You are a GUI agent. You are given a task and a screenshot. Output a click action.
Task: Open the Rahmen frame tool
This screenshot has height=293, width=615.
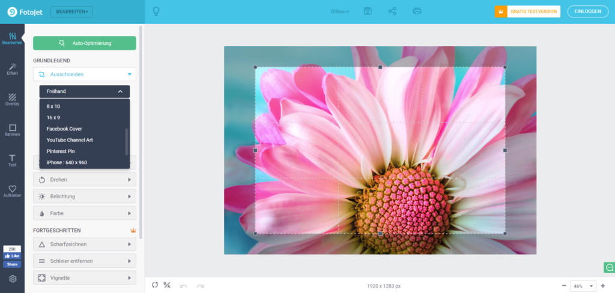12,130
